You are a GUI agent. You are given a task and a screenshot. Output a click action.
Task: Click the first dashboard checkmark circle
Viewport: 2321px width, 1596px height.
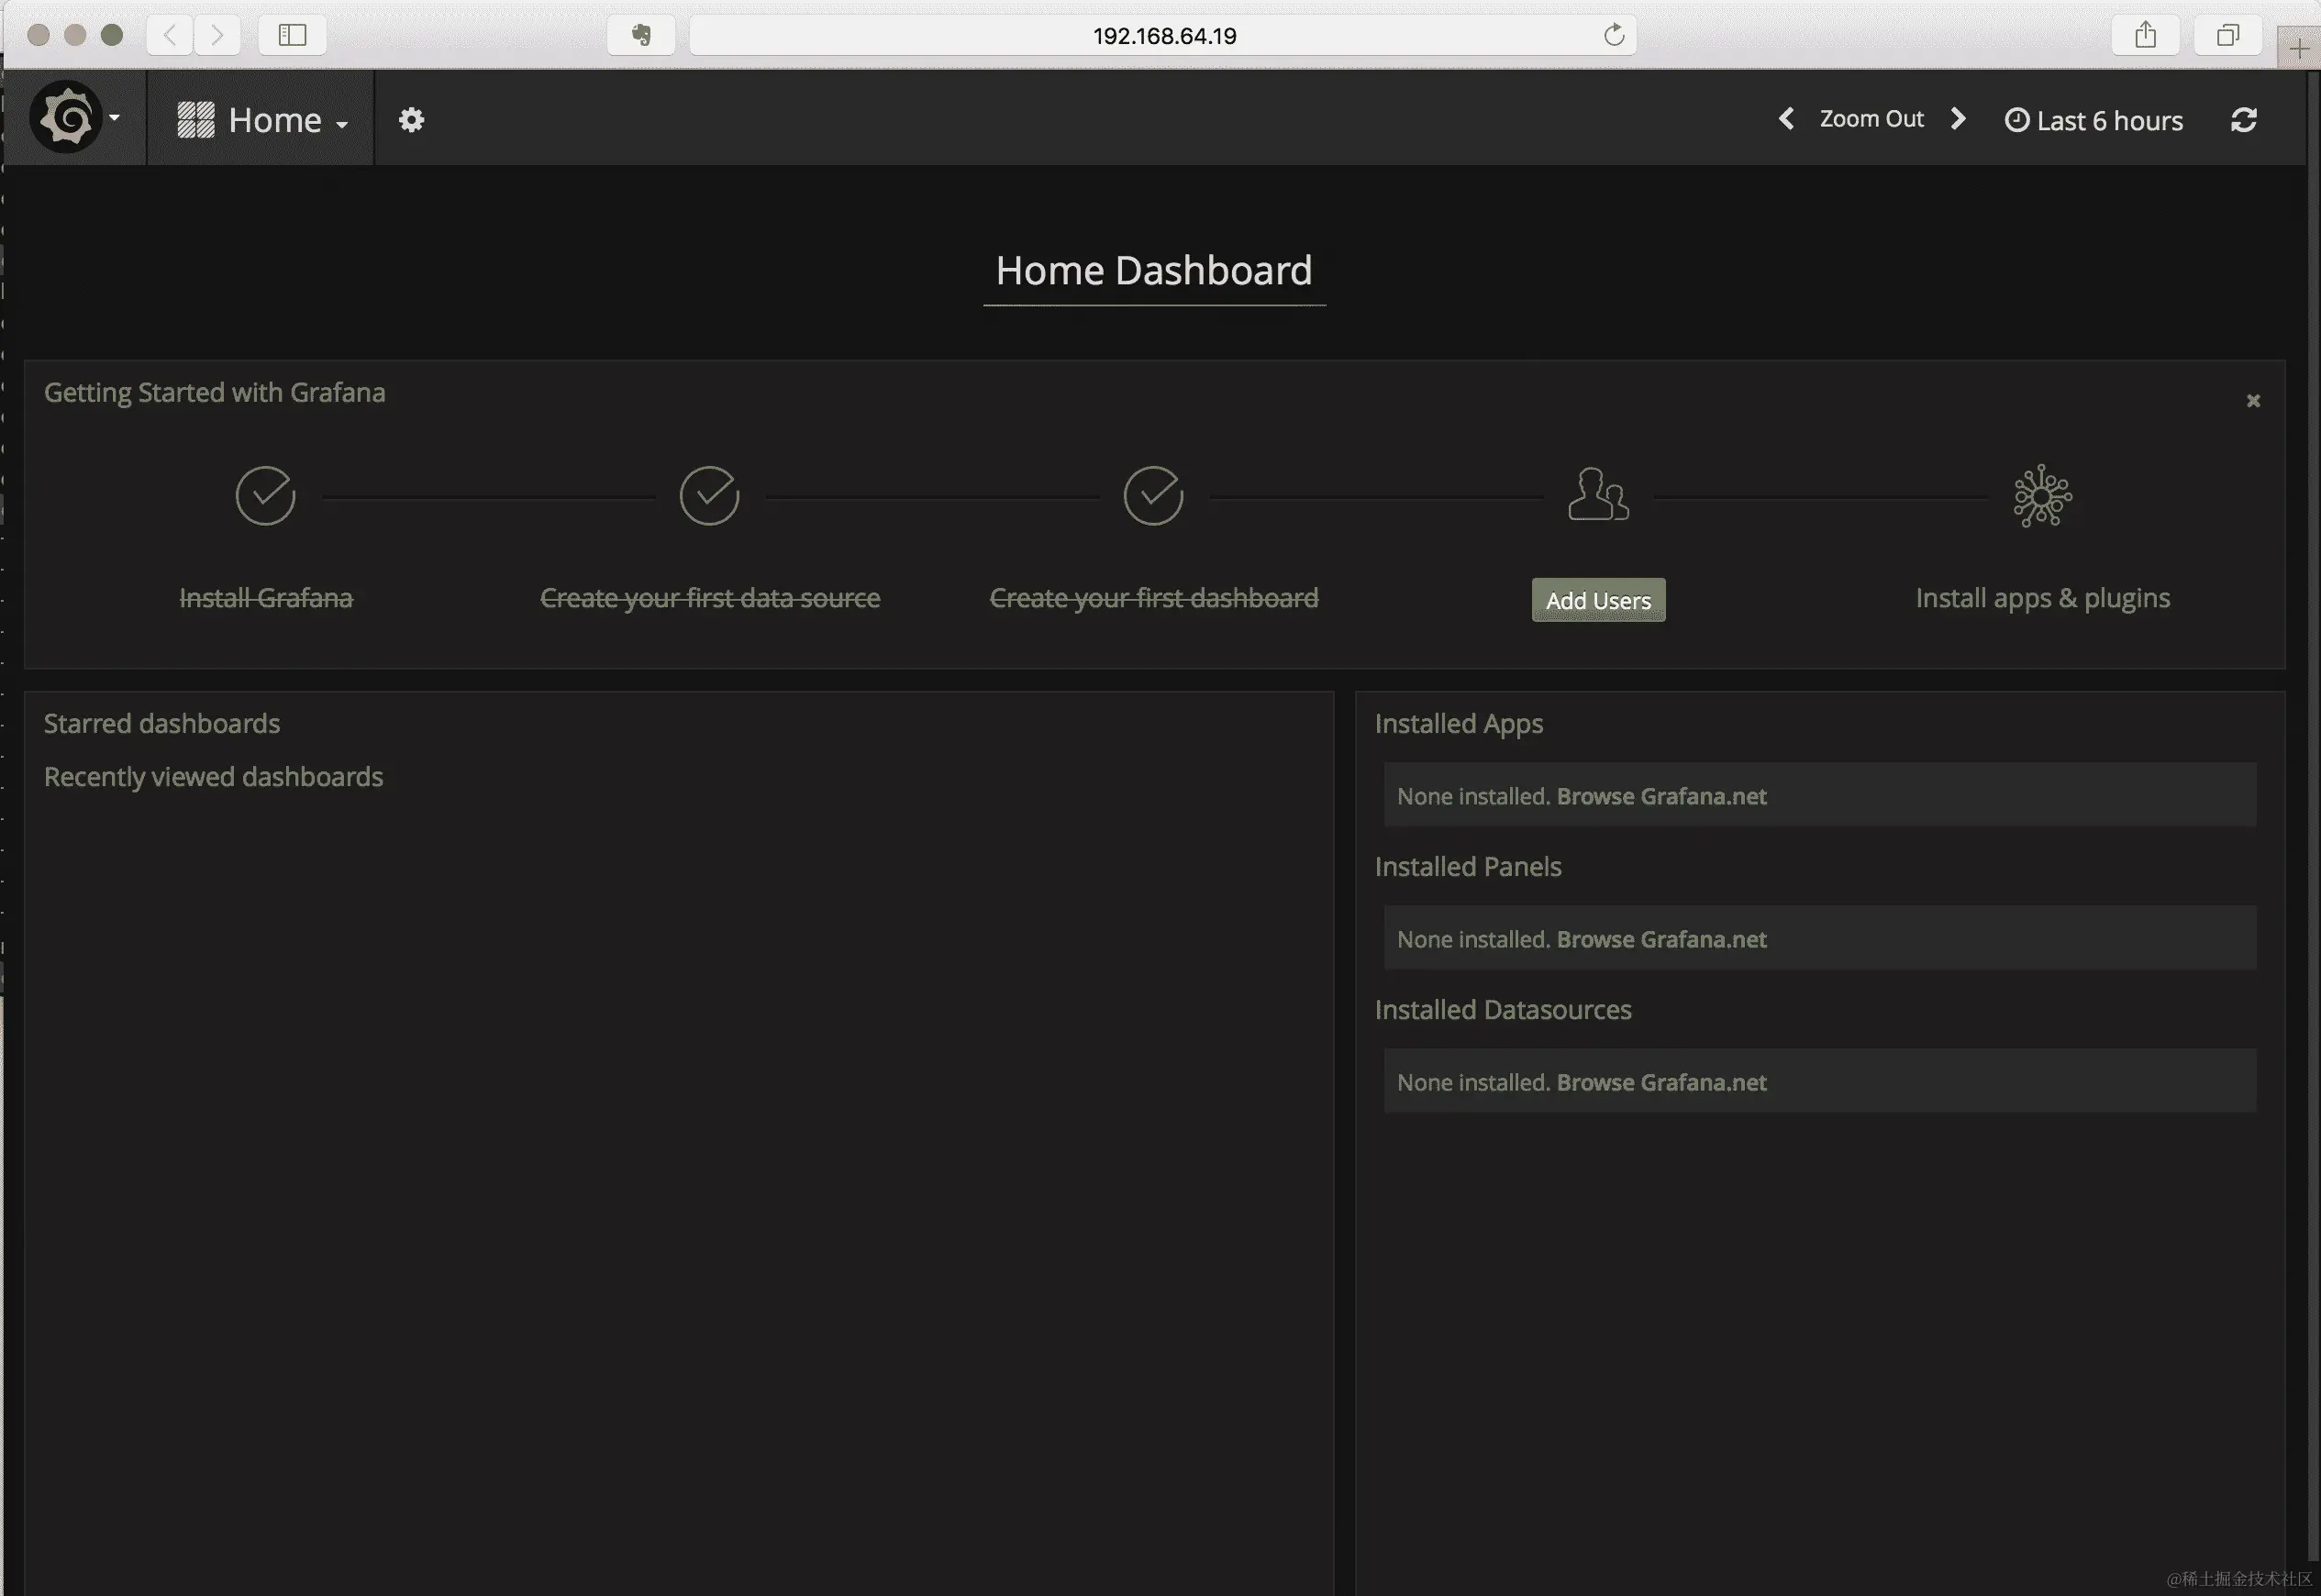pos(1153,495)
